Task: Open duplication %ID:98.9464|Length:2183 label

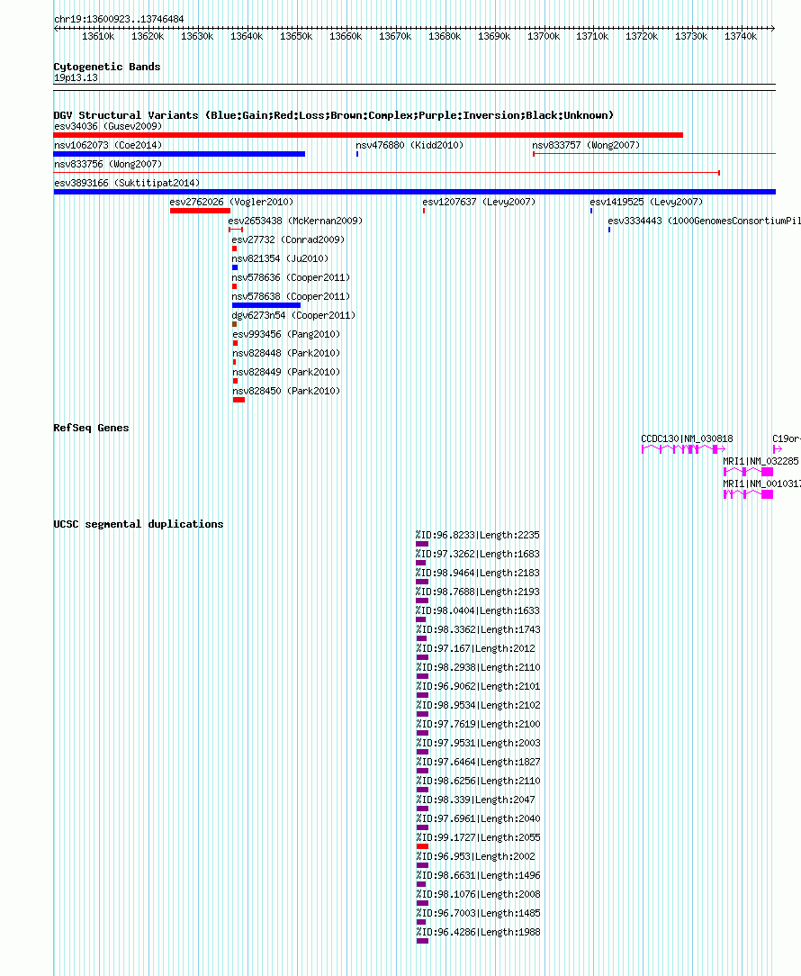Action: click(478, 573)
